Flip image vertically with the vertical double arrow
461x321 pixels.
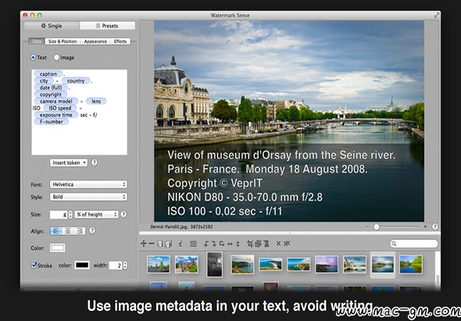pyautogui.click(x=238, y=244)
